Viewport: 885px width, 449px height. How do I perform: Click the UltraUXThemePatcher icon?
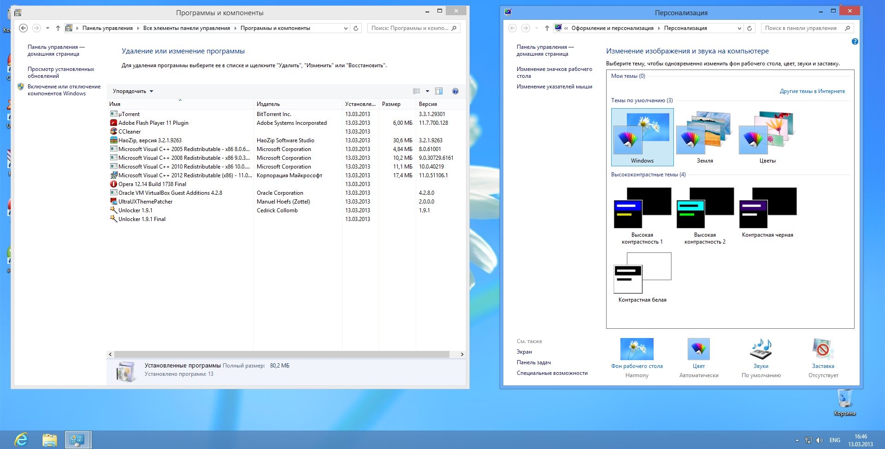[113, 201]
